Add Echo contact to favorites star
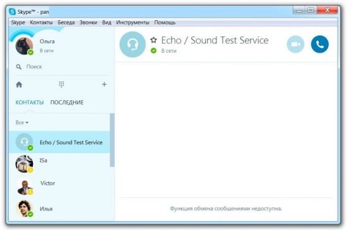The height and width of the screenshot is (230, 347). point(153,40)
